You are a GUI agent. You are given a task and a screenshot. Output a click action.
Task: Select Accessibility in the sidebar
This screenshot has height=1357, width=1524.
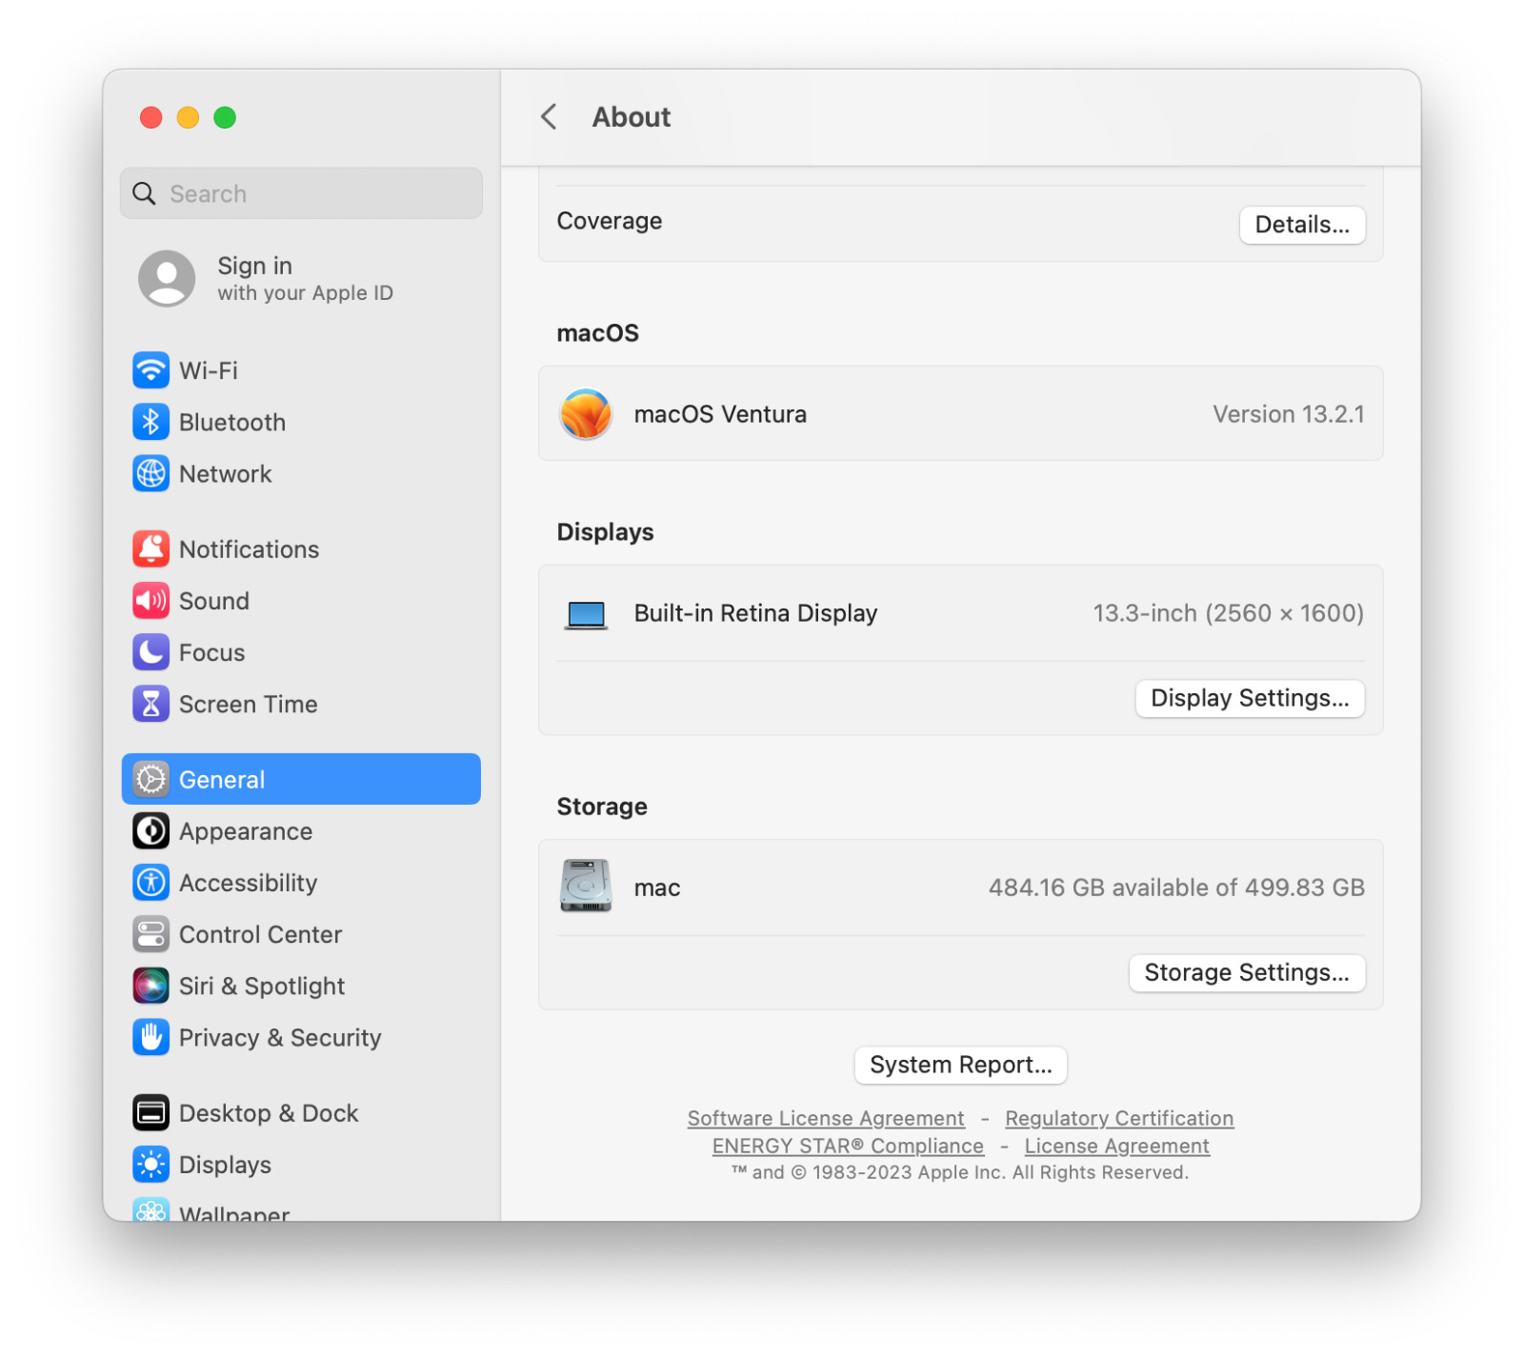[301, 883]
